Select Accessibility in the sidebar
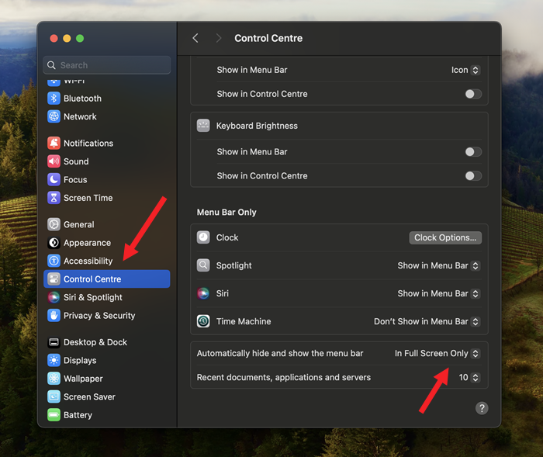Screen dimensions: 543x457 tap(107, 261)
